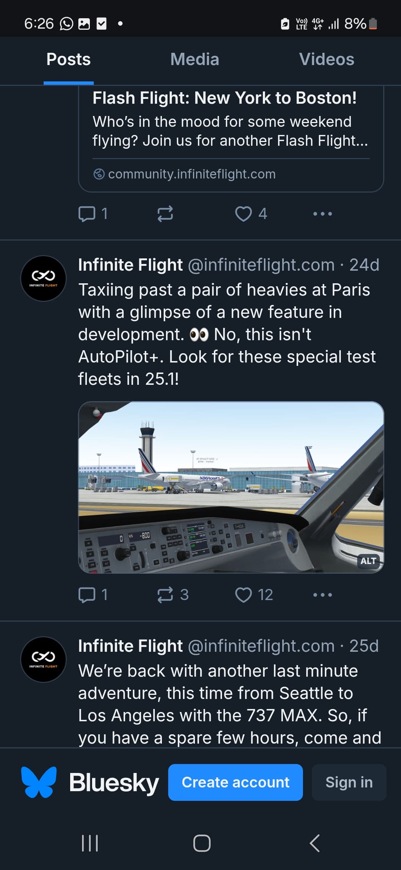Open more options for Flash Flight post

pyautogui.click(x=322, y=214)
